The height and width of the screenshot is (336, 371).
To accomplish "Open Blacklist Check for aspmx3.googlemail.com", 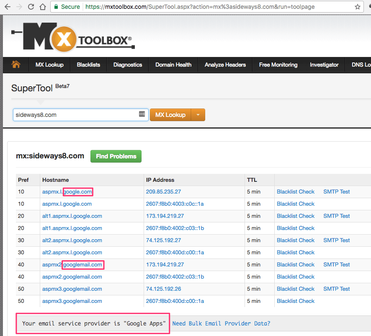I will click(x=296, y=289).
